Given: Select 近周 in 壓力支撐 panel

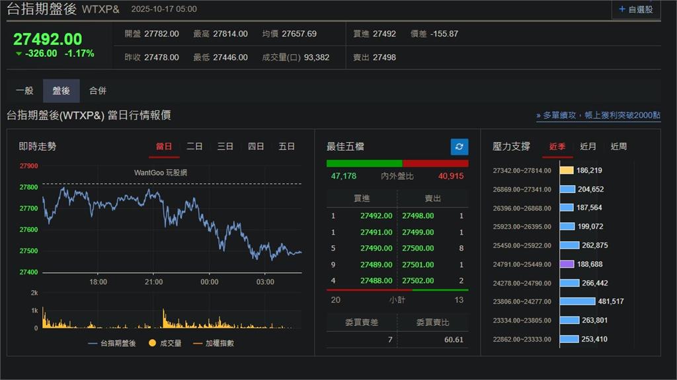Looking at the screenshot, I should coord(619,147).
